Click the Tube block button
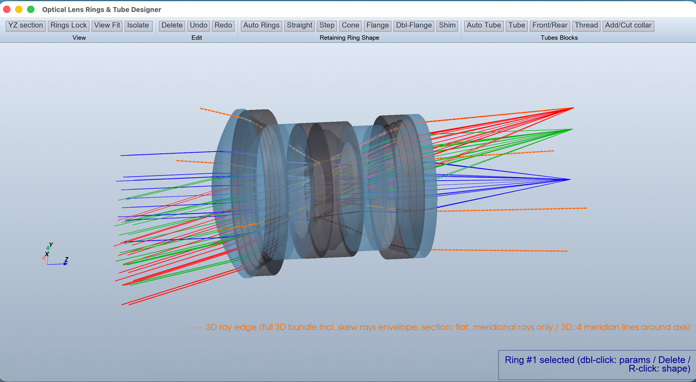 (x=517, y=25)
